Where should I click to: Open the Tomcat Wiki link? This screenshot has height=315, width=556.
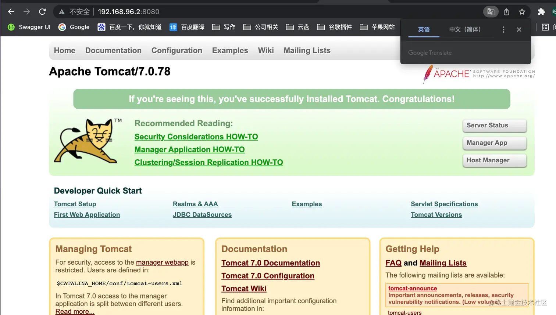pos(244,289)
